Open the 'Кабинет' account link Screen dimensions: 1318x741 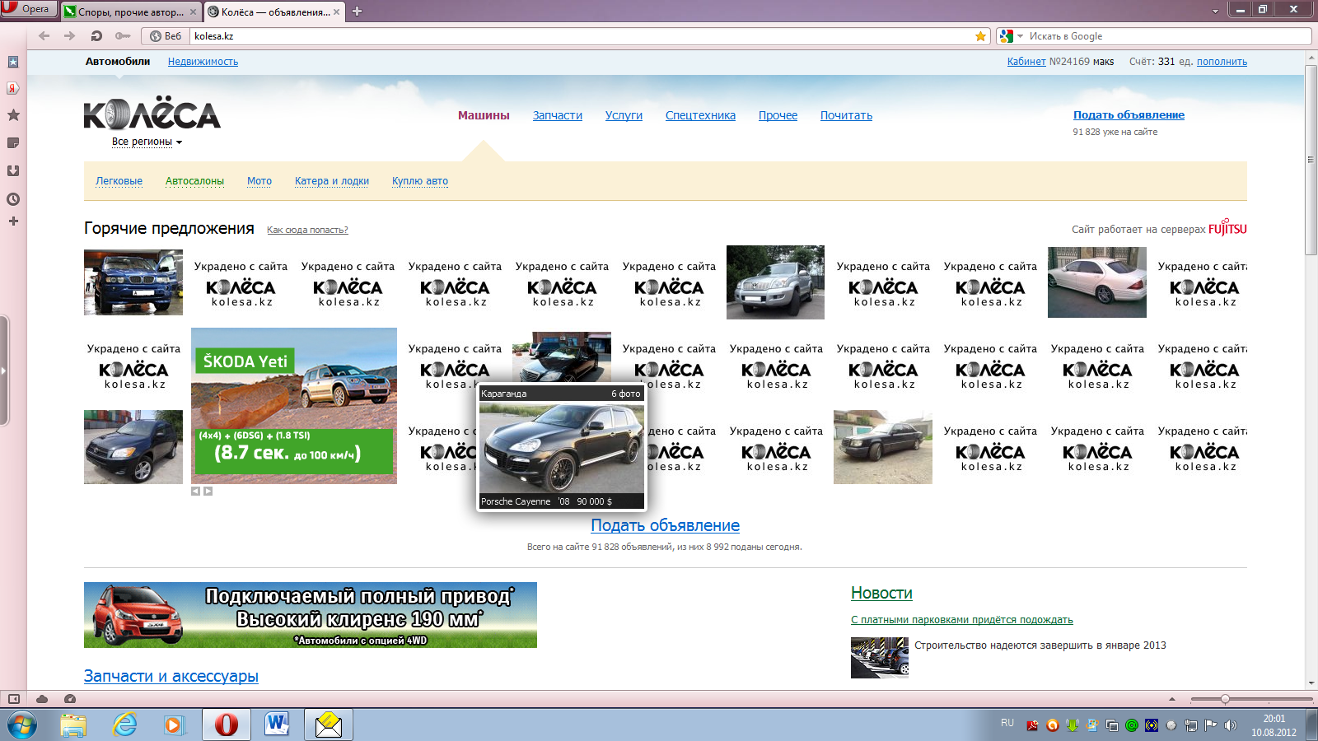(x=1026, y=62)
